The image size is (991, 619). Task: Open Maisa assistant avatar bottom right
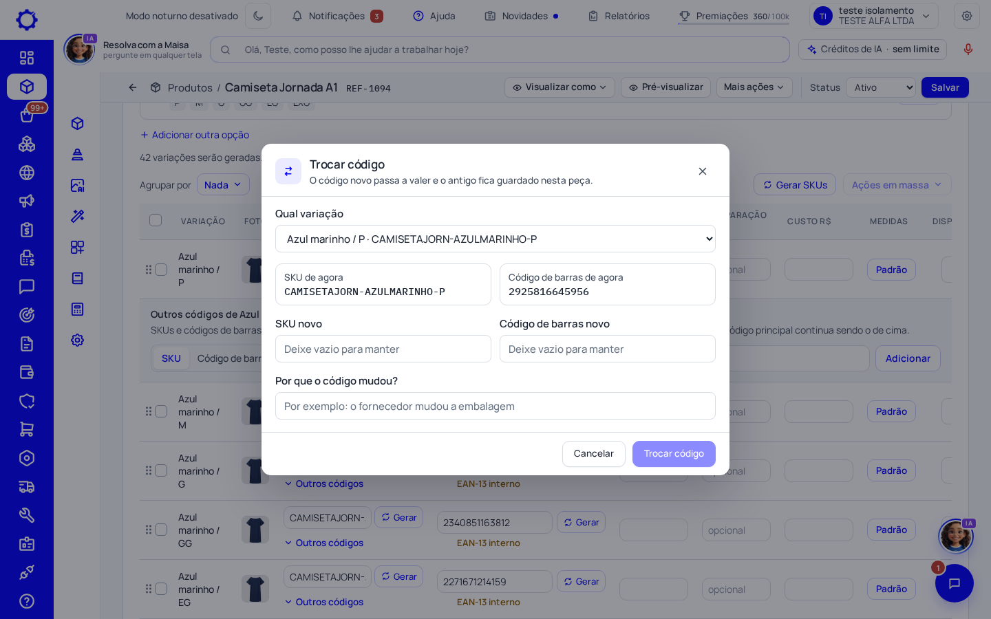click(x=956, y=536)
